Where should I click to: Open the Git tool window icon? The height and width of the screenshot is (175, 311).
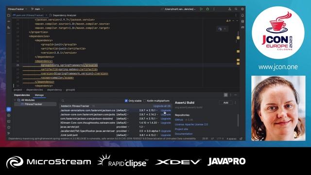point(9,133)
